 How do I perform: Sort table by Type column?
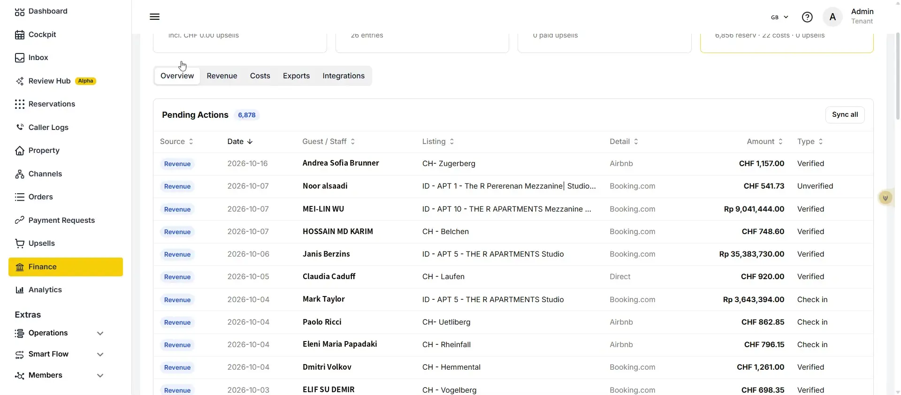click(810, 142)
